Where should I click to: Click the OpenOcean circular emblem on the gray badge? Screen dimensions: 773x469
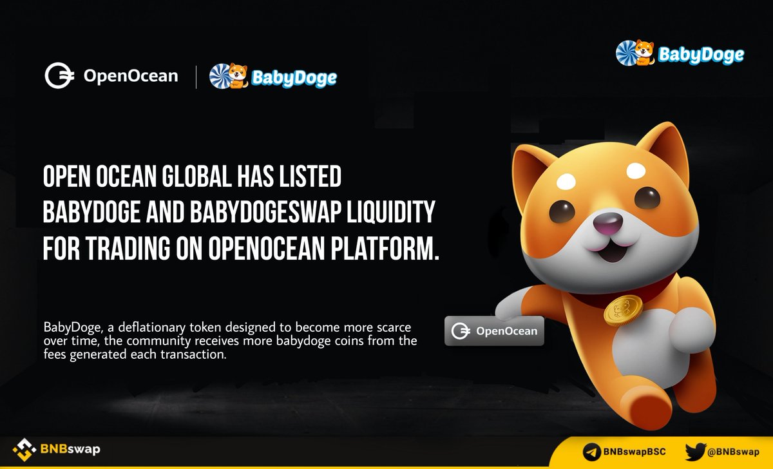point(462,331)
